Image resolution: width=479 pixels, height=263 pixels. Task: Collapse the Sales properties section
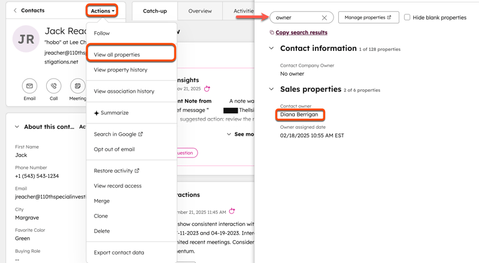point(271,89)
